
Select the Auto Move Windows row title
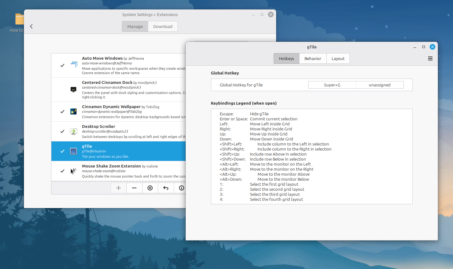coord(102,58)
